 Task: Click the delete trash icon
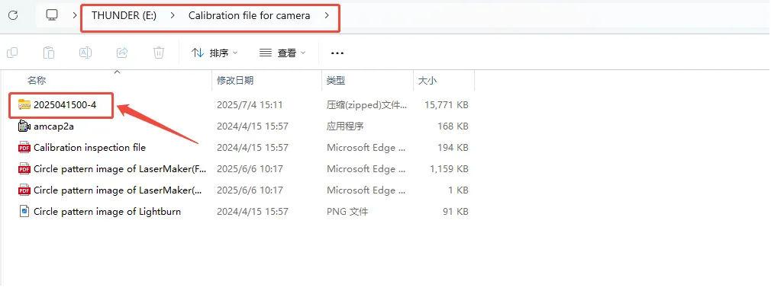click(159, 53)
